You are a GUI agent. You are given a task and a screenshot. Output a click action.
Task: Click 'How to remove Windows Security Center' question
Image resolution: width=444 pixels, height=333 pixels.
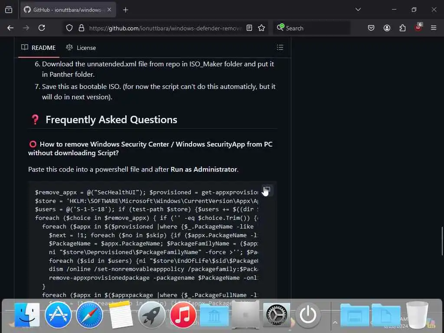pyautogui.click(x=150, y=148)
